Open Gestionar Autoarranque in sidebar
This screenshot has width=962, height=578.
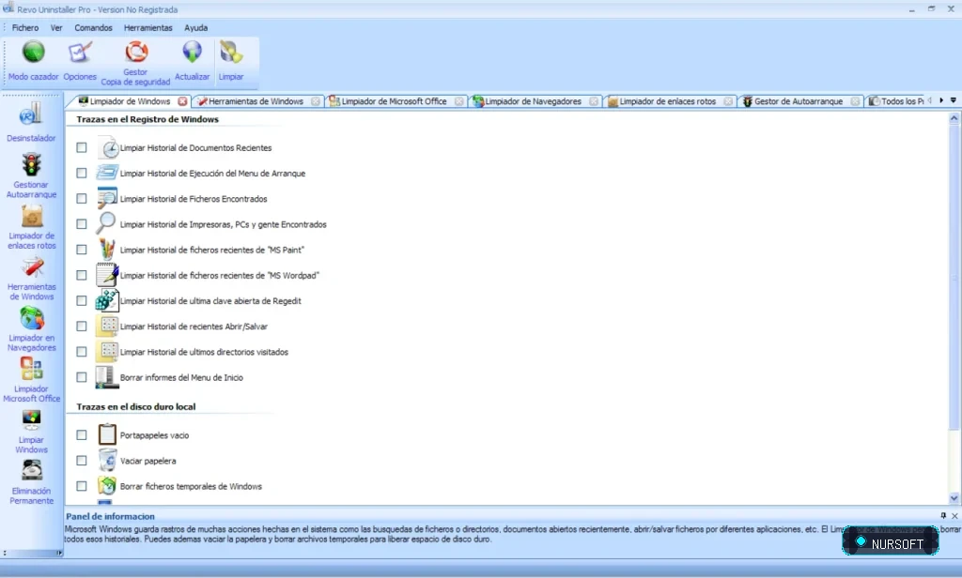click(x=31, y=175)
